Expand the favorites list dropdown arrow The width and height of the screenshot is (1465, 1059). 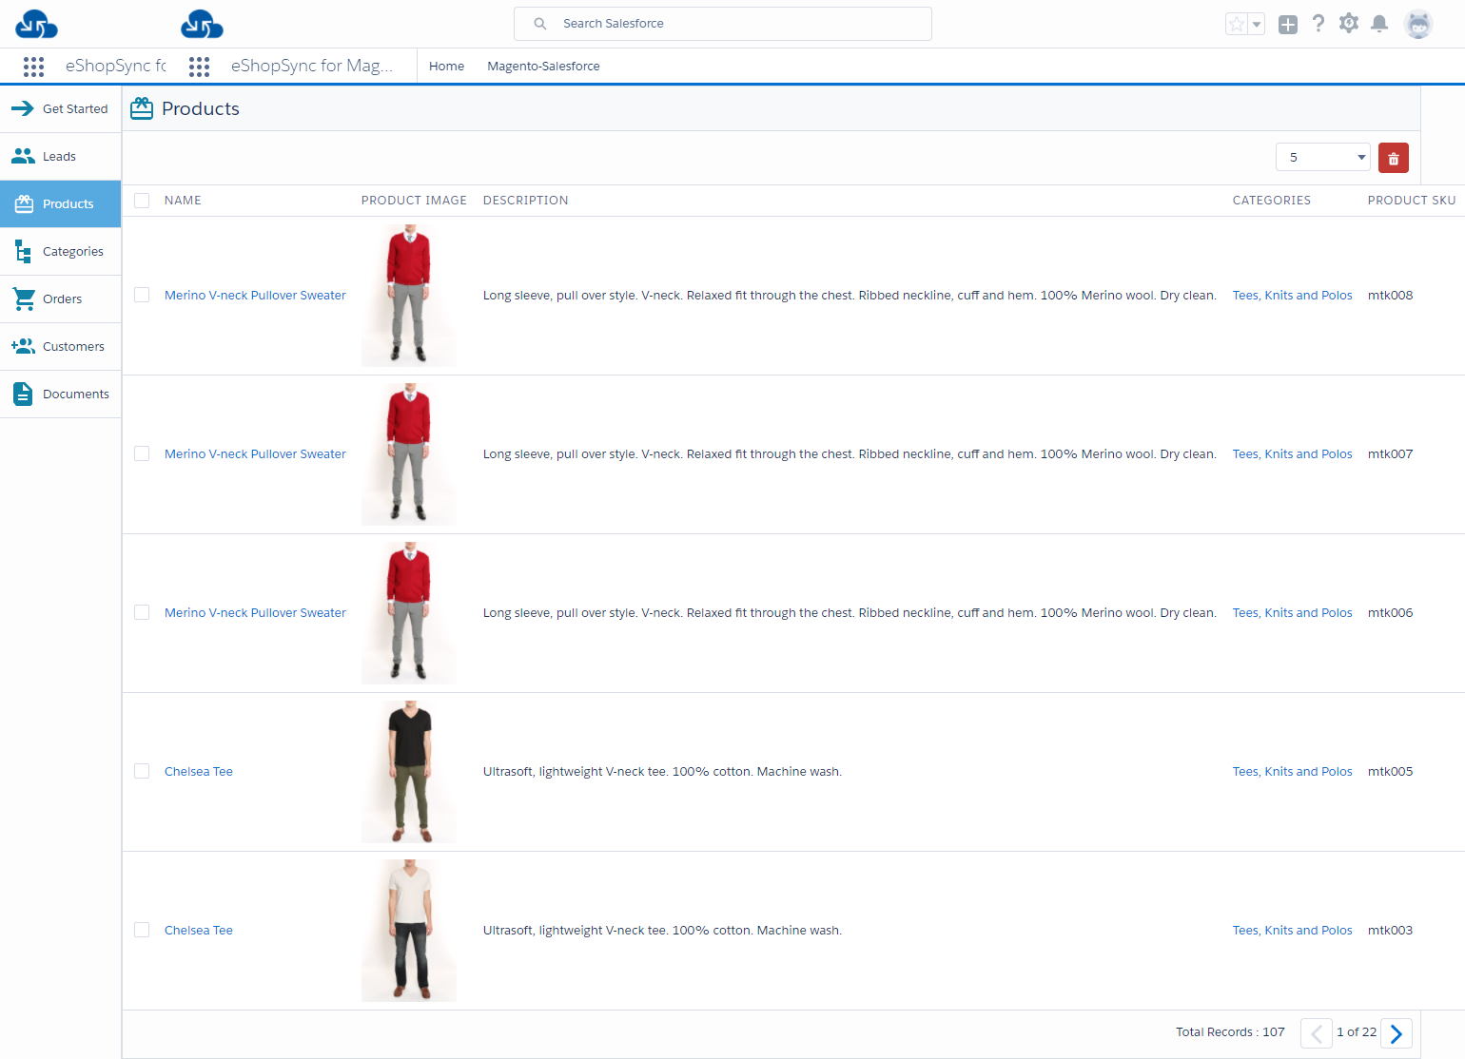pos(1256,25)
